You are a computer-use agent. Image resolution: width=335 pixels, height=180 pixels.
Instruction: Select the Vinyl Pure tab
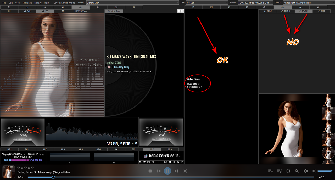(x=114, y=11)
